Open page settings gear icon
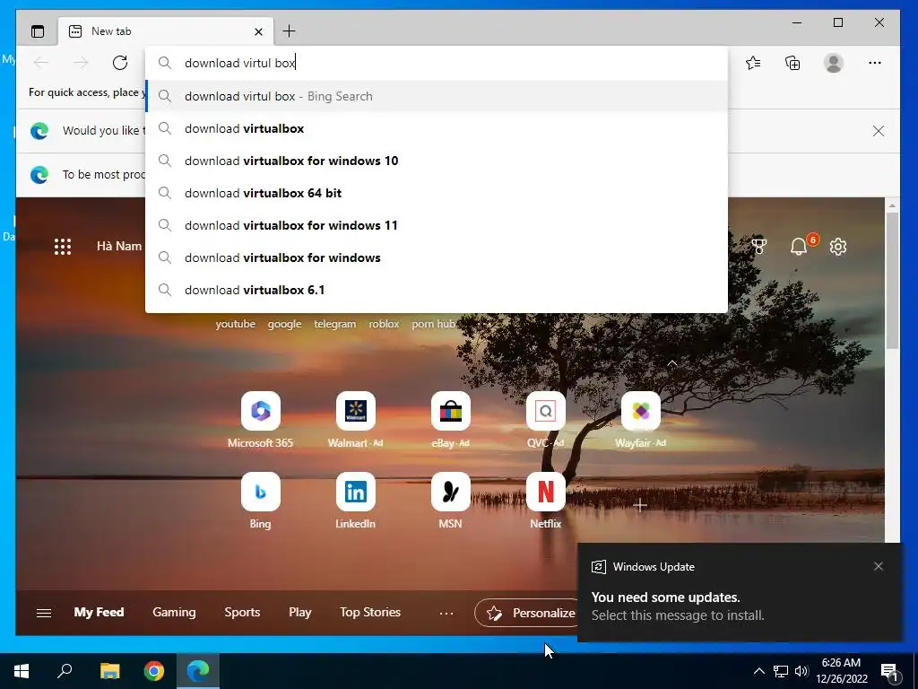This screenshot has height=689, width=918. pyautogui.click(x=838, y=247)
